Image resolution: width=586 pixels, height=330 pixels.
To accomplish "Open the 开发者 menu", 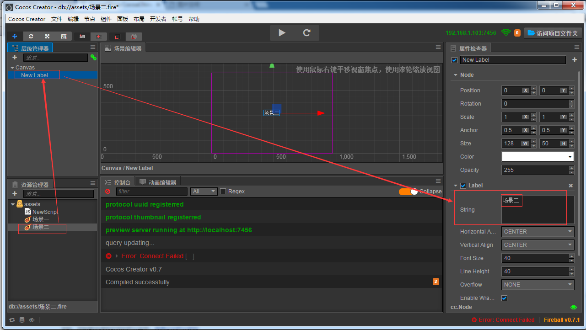I will [158, 19].
